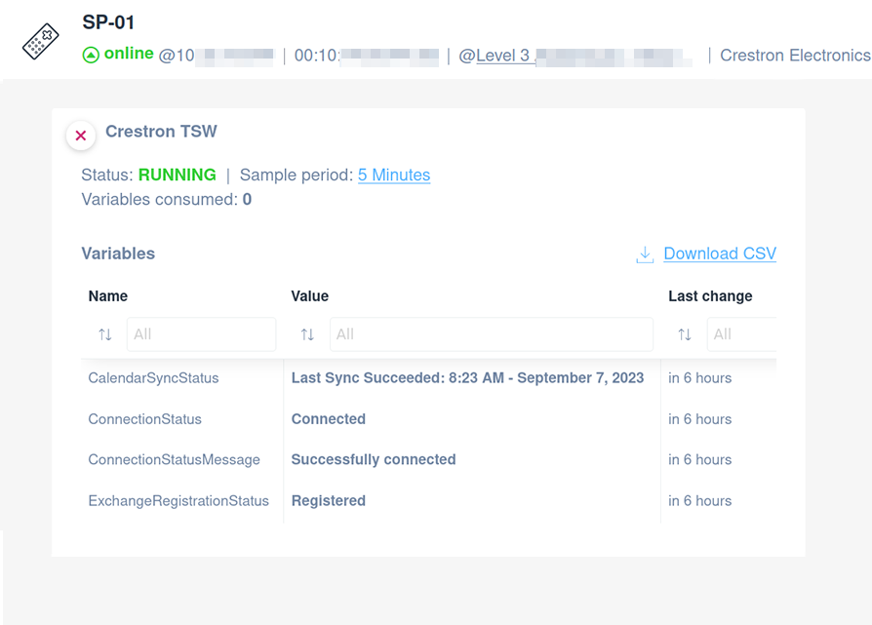
Task: Select the ExchangeRegistrationStatus variable name
Action: click(x=178, y=501)
